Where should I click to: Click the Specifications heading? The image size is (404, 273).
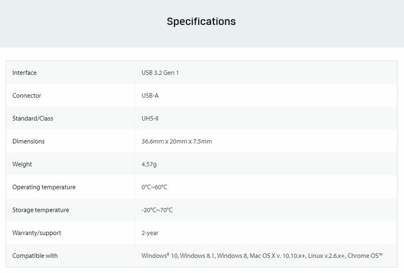(x=201, y=21)
